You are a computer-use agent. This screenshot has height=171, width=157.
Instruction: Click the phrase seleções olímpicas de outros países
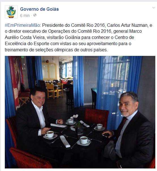71,50
